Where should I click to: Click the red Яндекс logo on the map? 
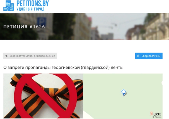156,114
